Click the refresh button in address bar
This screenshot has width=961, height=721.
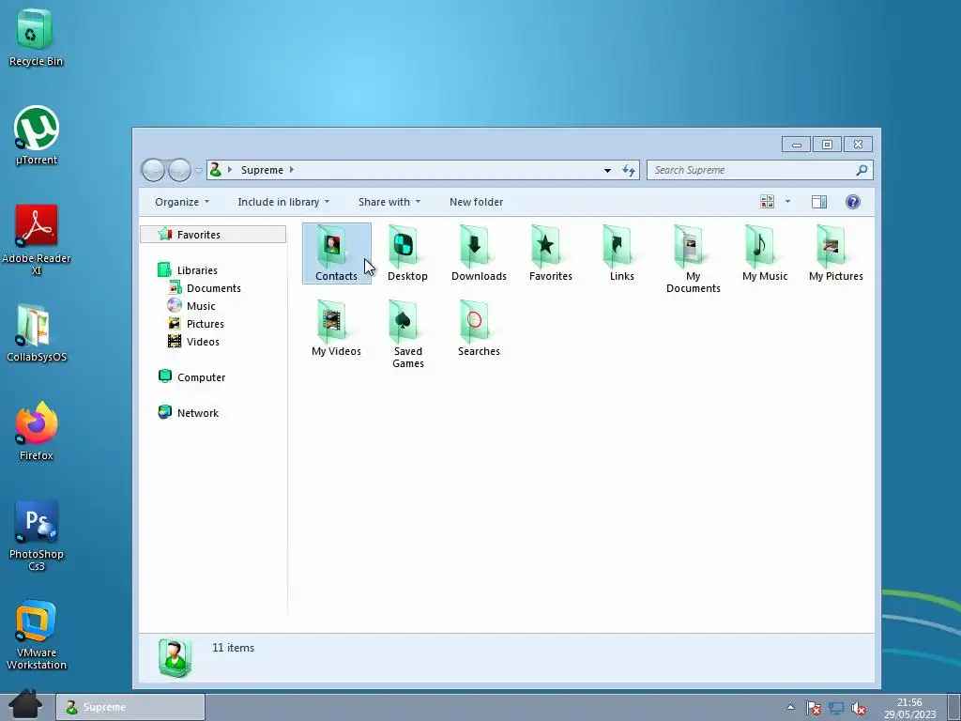(x=629, y=170)
